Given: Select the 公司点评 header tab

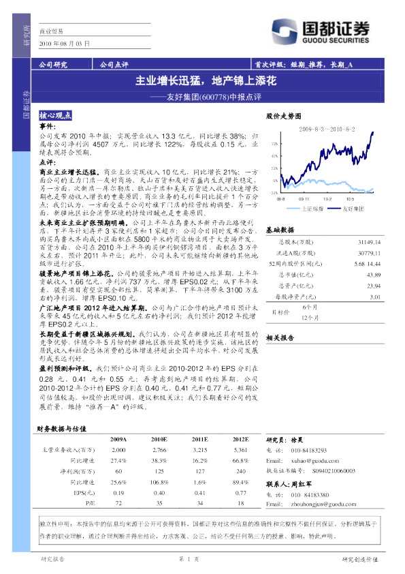Looking at the screenshot, I should click(x=114, y=65).
